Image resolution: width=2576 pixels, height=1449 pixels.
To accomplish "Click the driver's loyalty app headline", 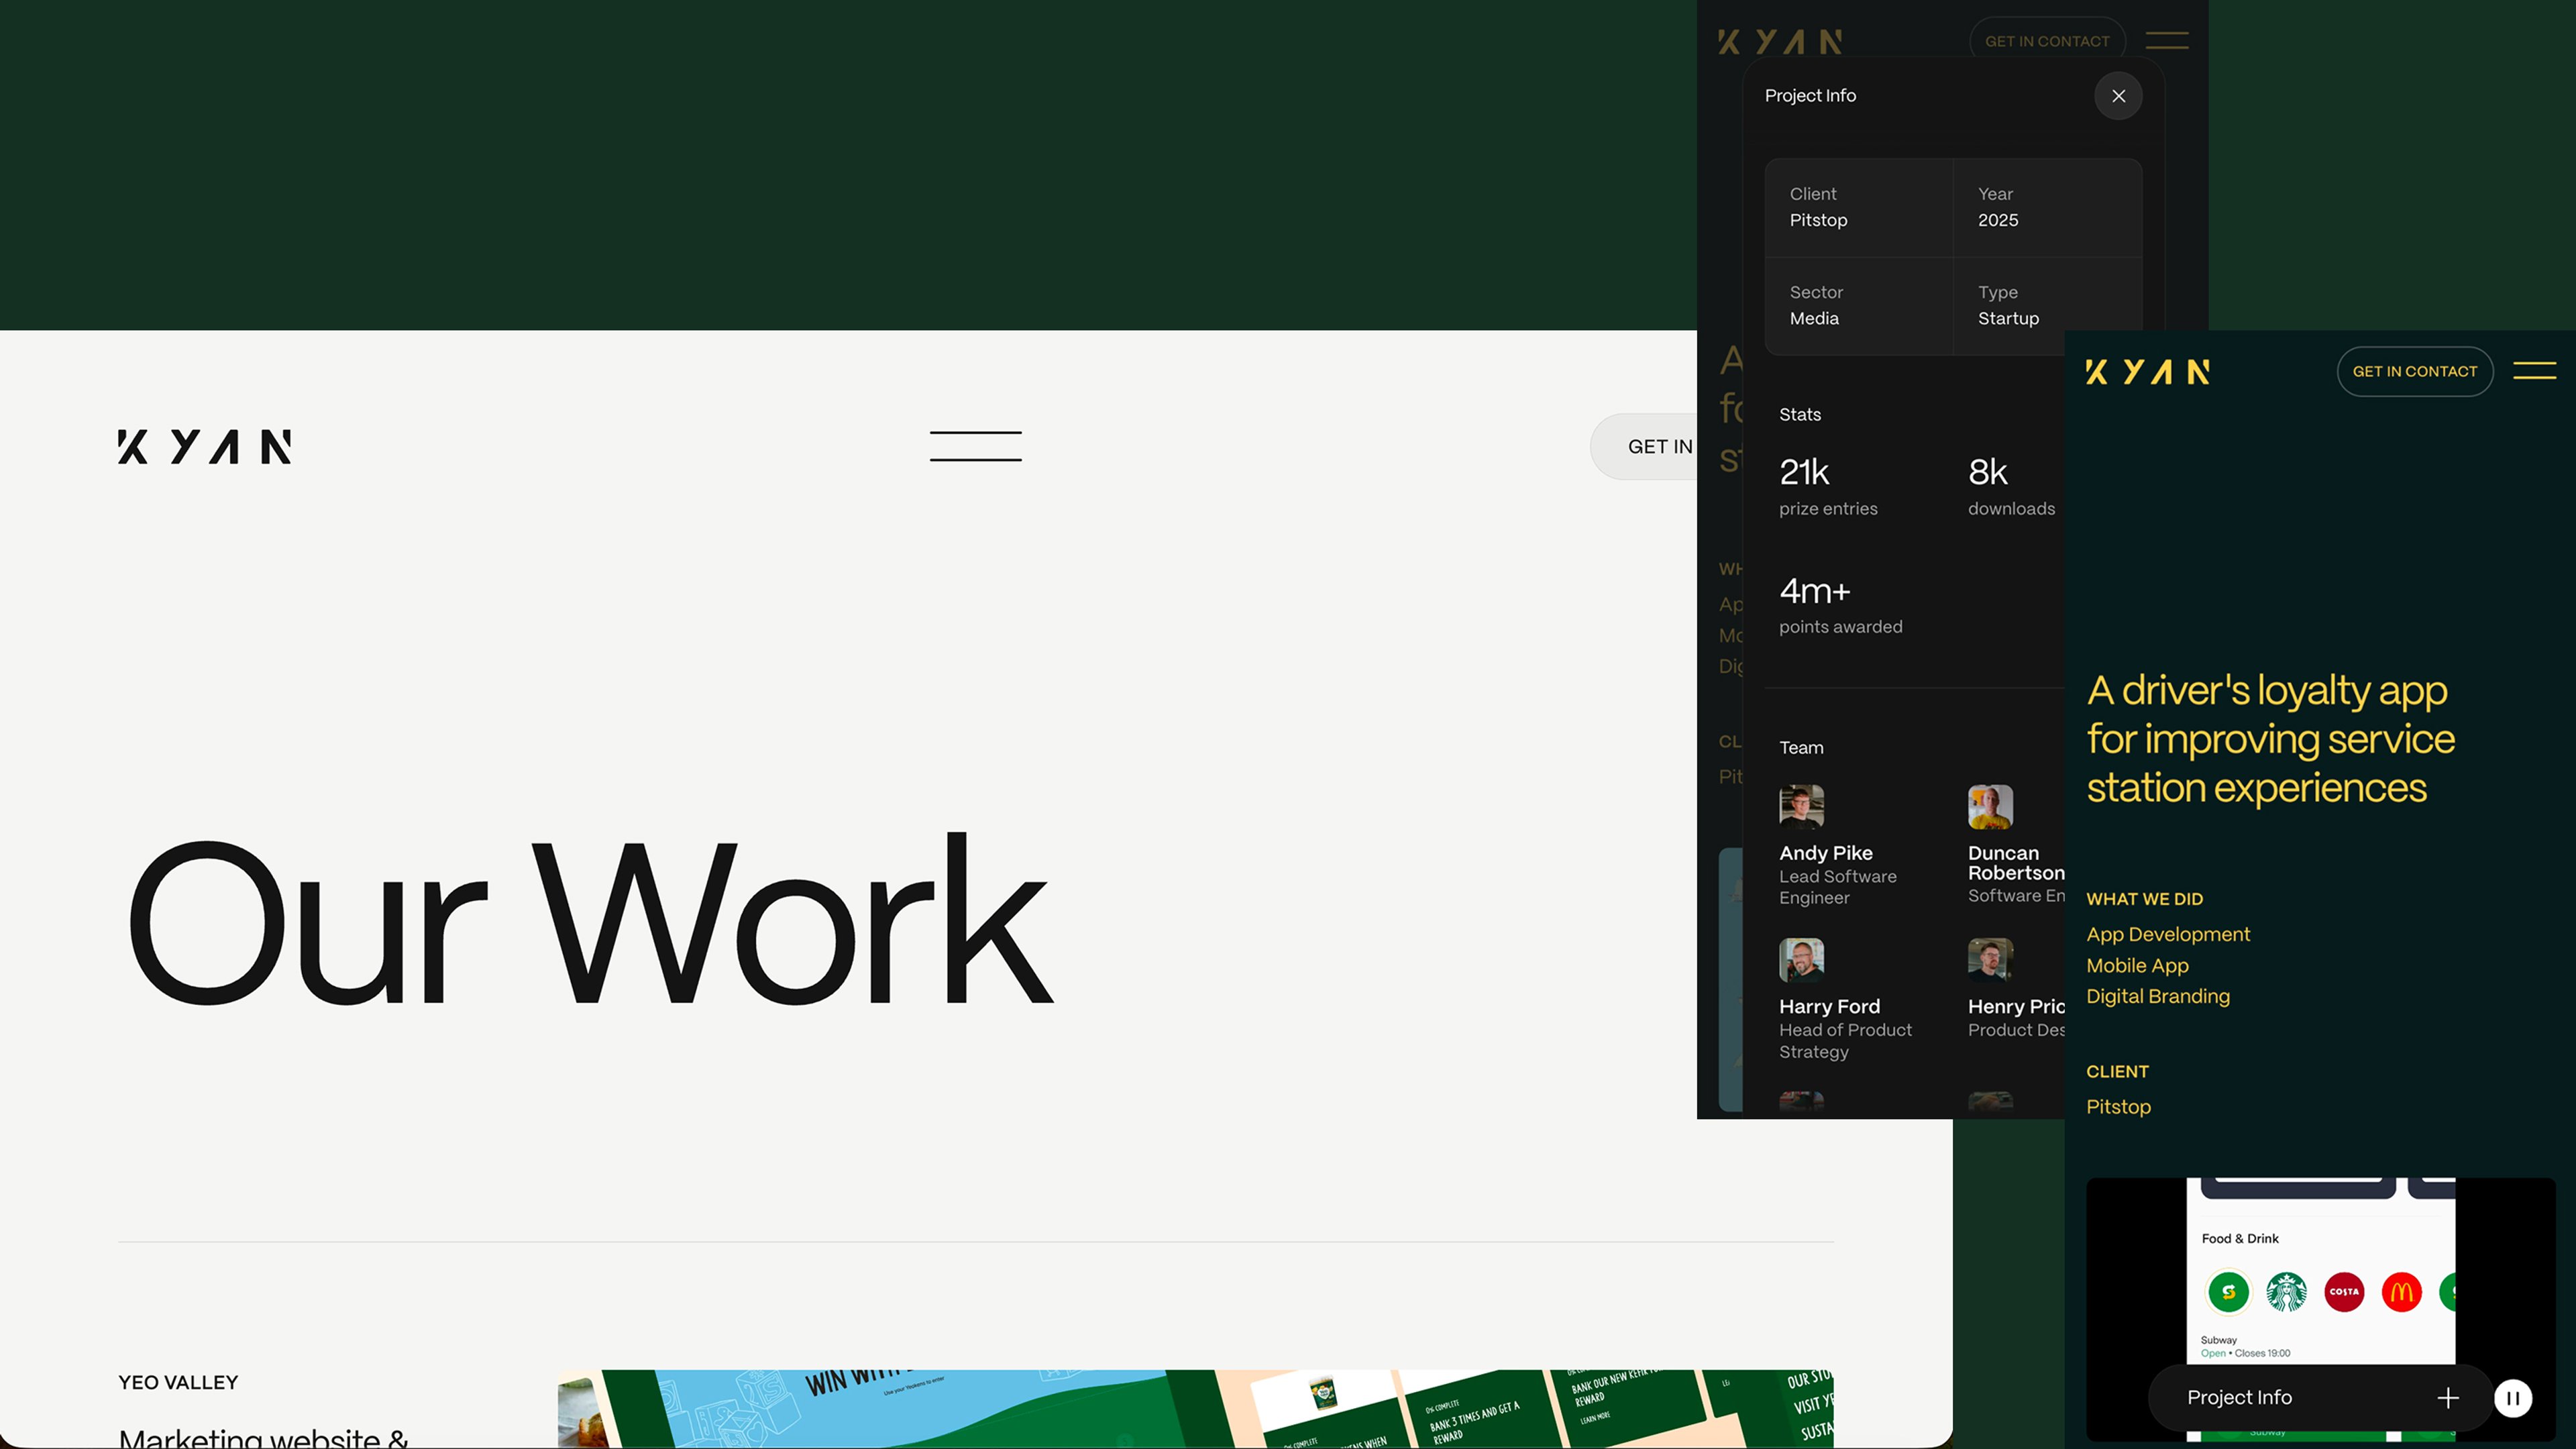I will coord(2270,739).
